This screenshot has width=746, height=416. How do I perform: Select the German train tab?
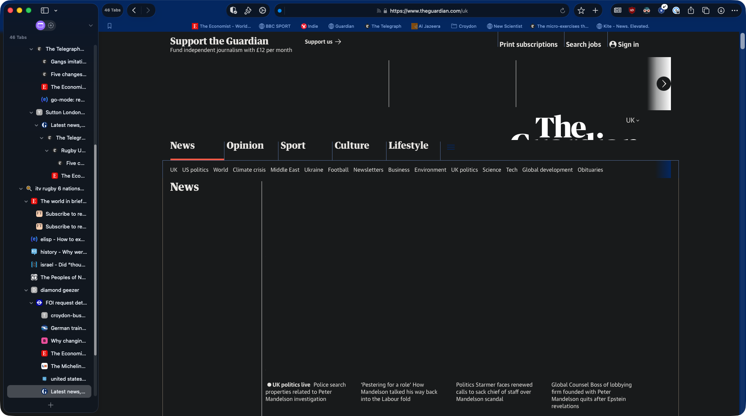tap(64, 328)
